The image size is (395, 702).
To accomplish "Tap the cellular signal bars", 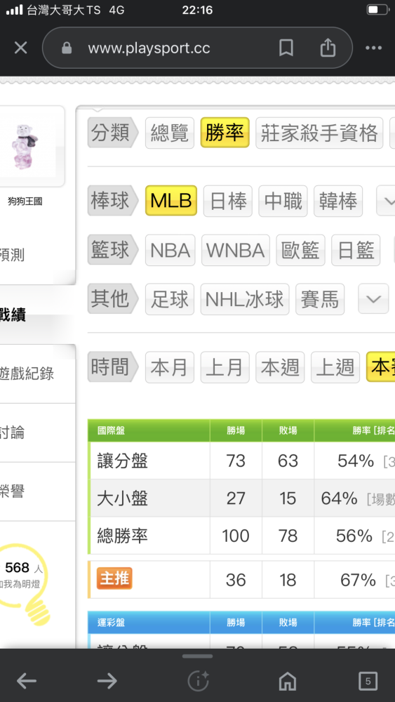I will click(x=14, y=10).
